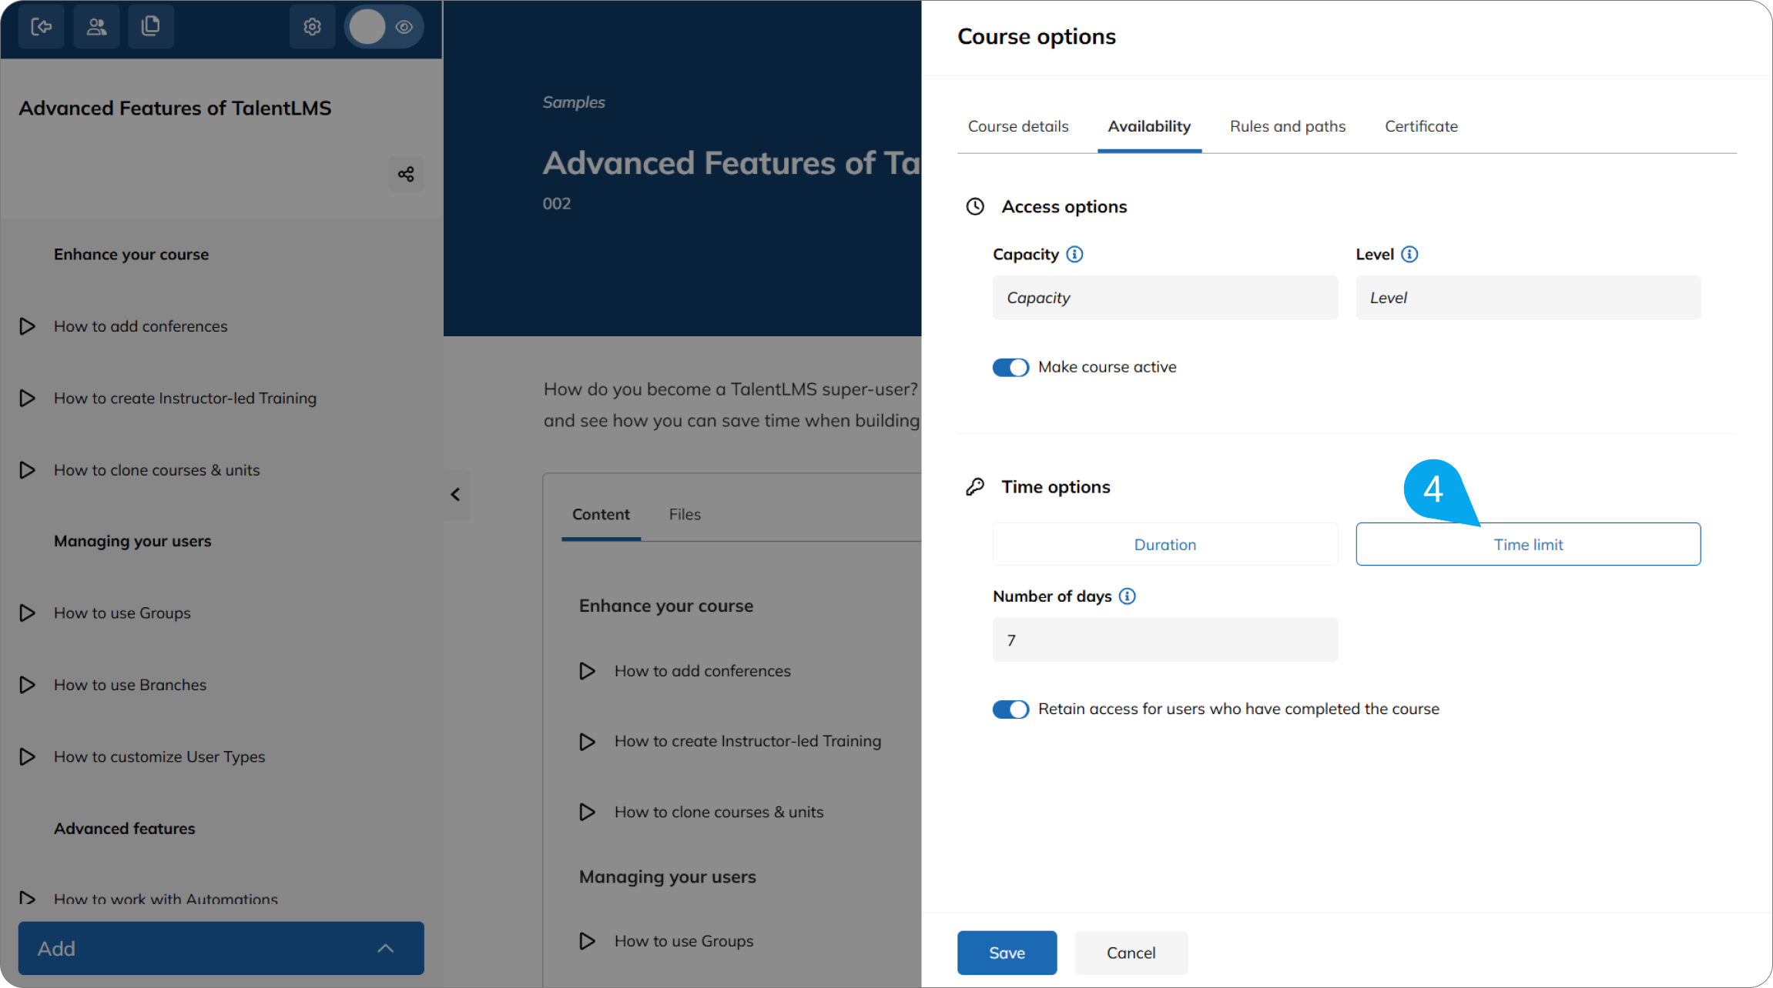1773x988 pixels.
Task: Click the Capacity info icon
Action: point(1074,254)
